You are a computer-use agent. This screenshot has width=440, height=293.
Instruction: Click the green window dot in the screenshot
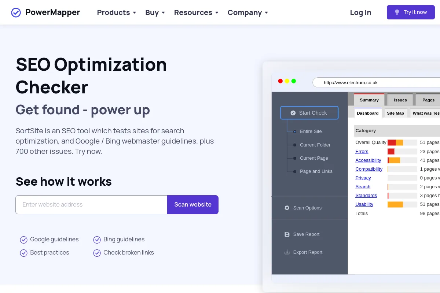coord(294,81)
